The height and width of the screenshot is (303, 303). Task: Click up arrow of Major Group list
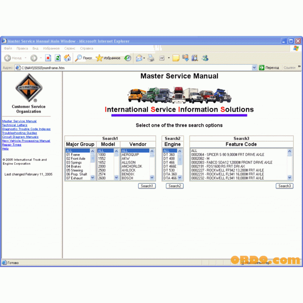(92, 151)
